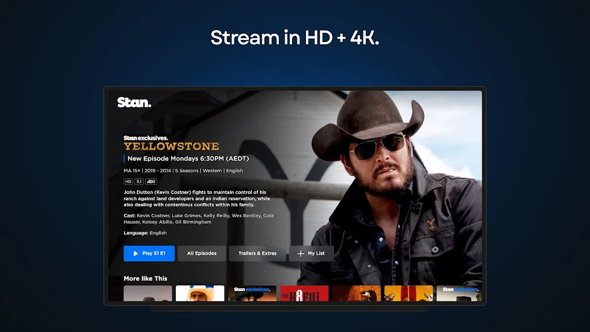The height and width of the screenshot is (332, 590).
Task: Select The Hateful Eight red thumbnail
Action: click(304, 293)
